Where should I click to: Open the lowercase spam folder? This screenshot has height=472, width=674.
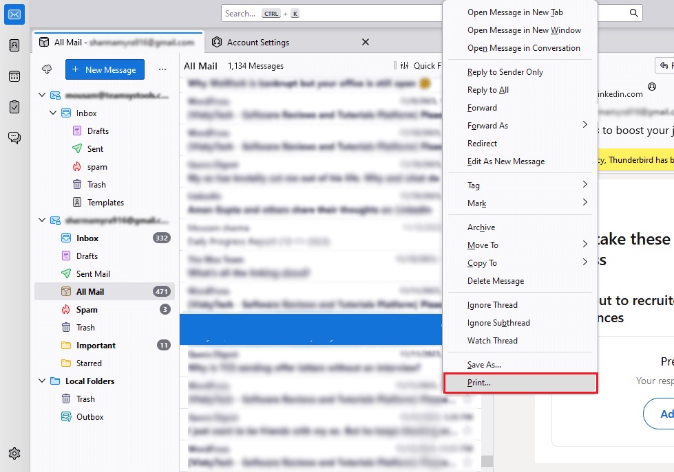[x=96, y=167]
